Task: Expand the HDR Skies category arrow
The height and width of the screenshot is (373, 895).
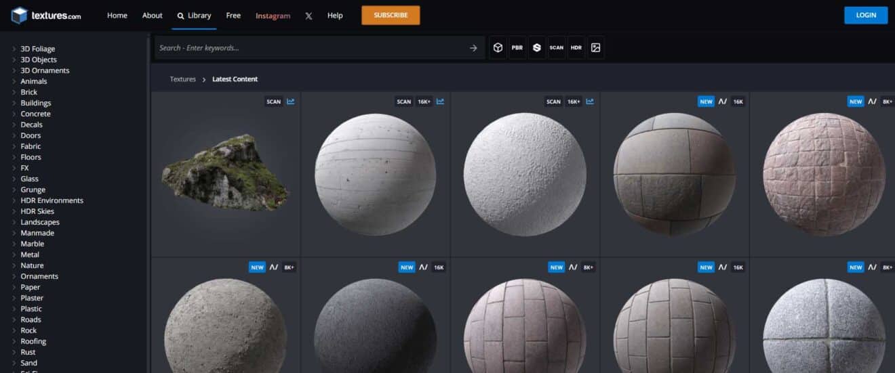Action: (14, 211)
